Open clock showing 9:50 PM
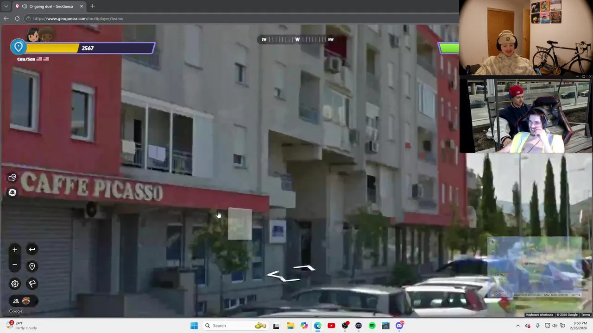The height and width of the screenshot is (333, 593). pyautogui.click(x=579, y=326)
